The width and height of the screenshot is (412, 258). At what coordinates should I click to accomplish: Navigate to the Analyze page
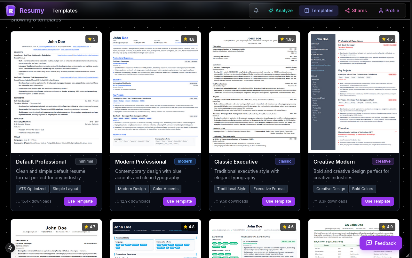281,10
